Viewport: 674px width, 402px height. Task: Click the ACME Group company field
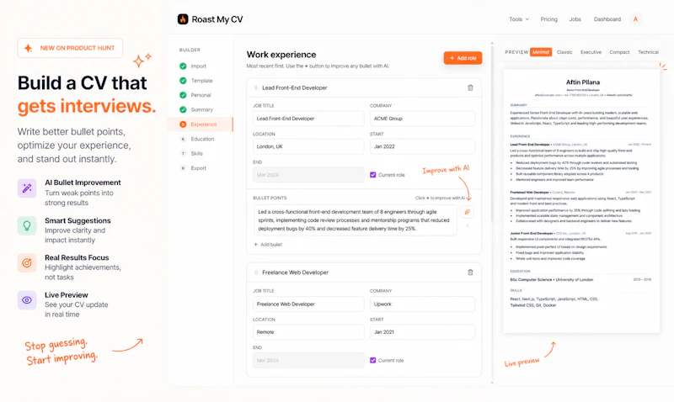(423, 119)
